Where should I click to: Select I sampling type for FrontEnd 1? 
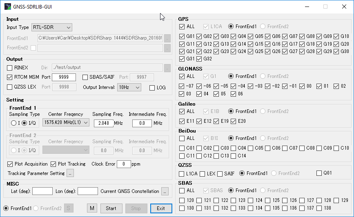pos(13,123)
